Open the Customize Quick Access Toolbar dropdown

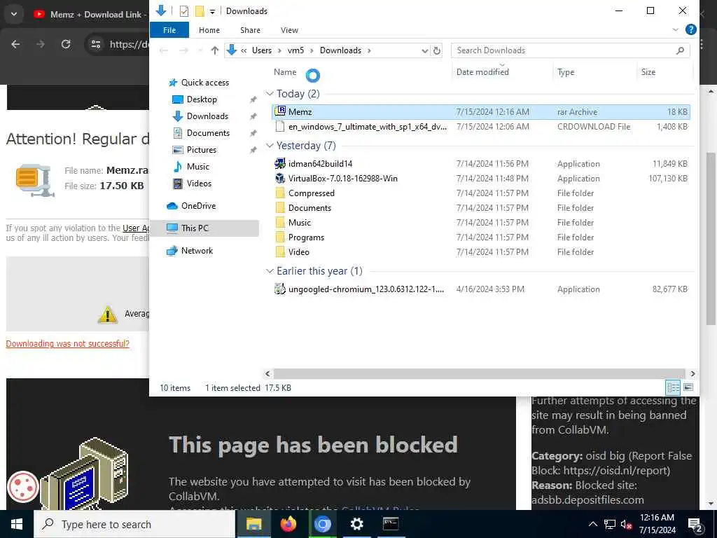pyautogui.click(x=212, y=11)
